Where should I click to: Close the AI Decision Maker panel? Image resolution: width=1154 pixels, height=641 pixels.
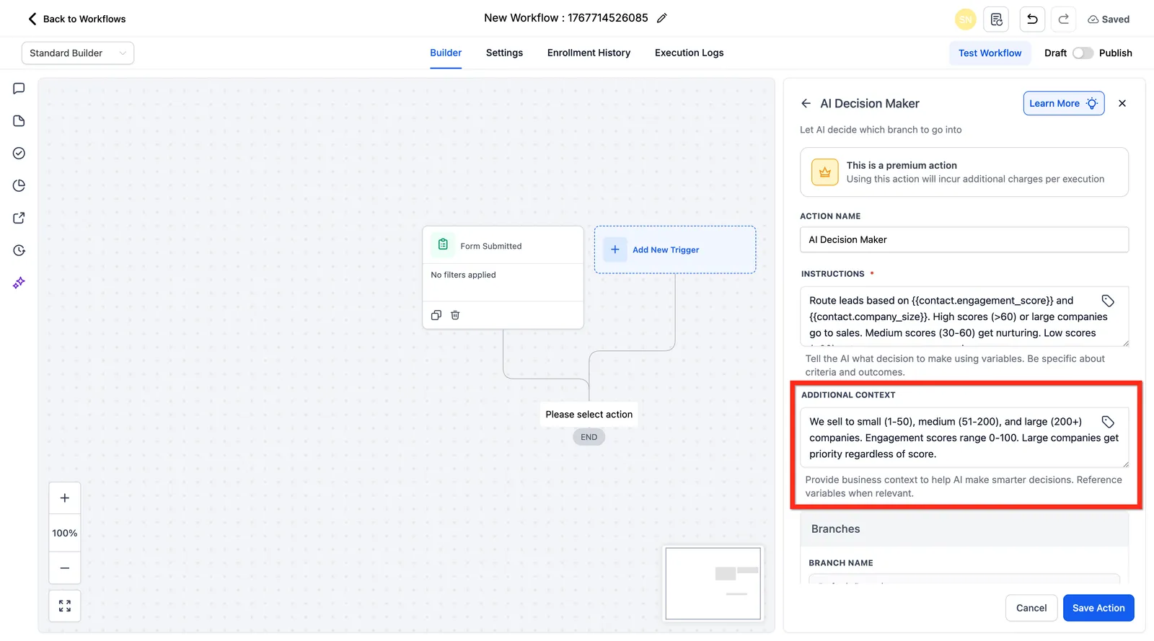click(x=1122, y=104)
